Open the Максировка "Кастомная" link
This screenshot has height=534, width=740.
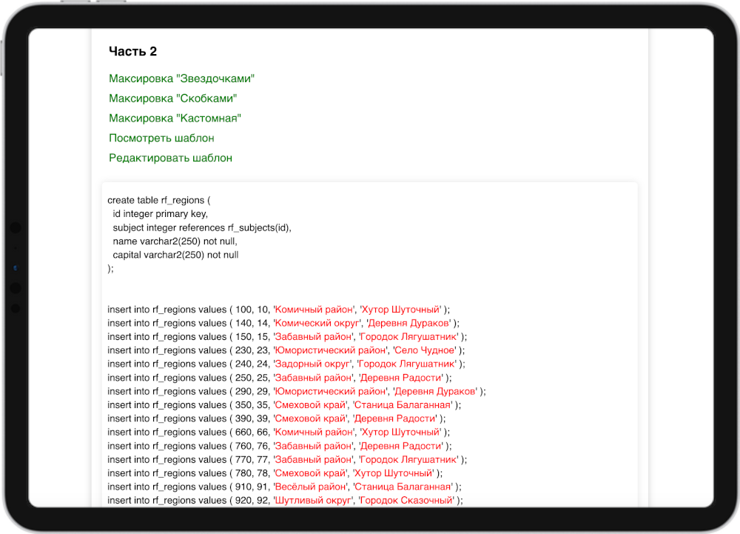click(x=175, y=119)
